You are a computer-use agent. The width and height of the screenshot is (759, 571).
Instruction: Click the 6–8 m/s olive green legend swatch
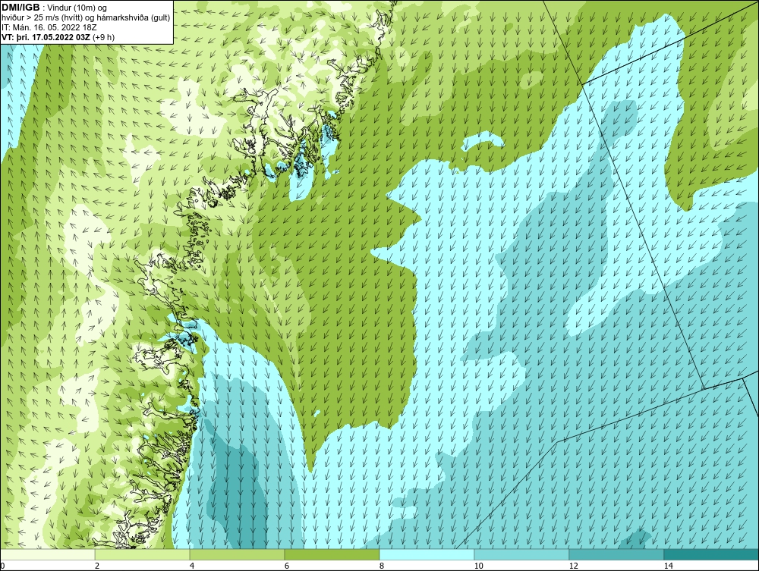point(332,554)
